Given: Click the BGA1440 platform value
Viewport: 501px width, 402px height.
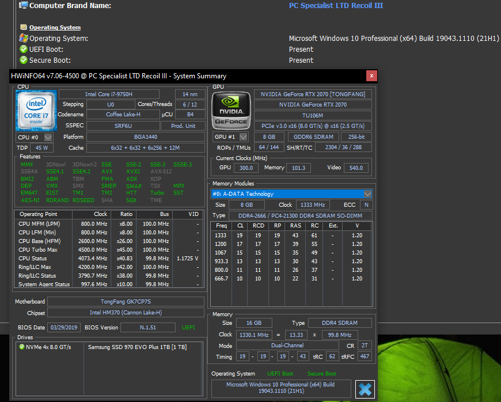Looking at the screenshot, I should [x=146, y=136].
